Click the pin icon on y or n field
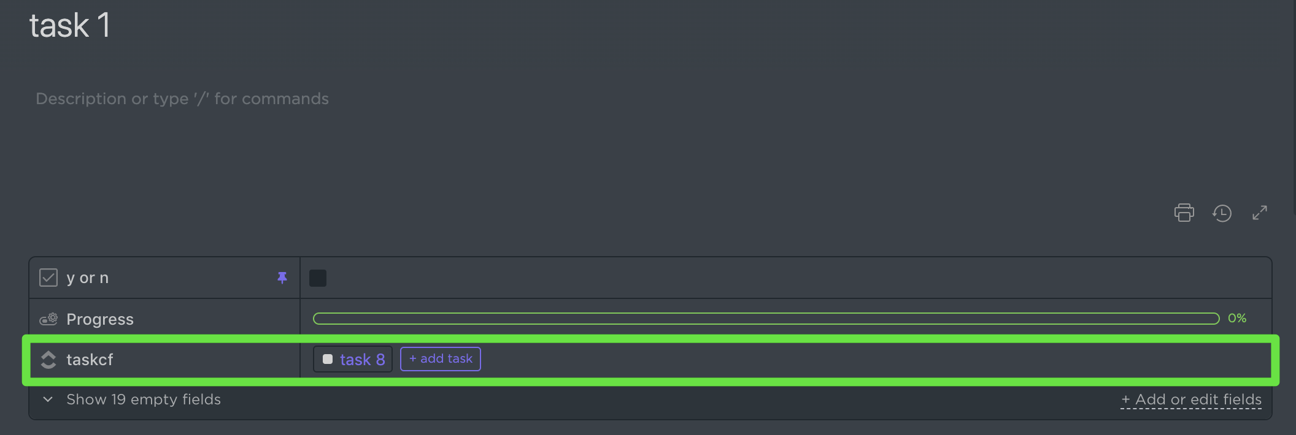This screenshot has height=435, width=1296. pos(282,278)
